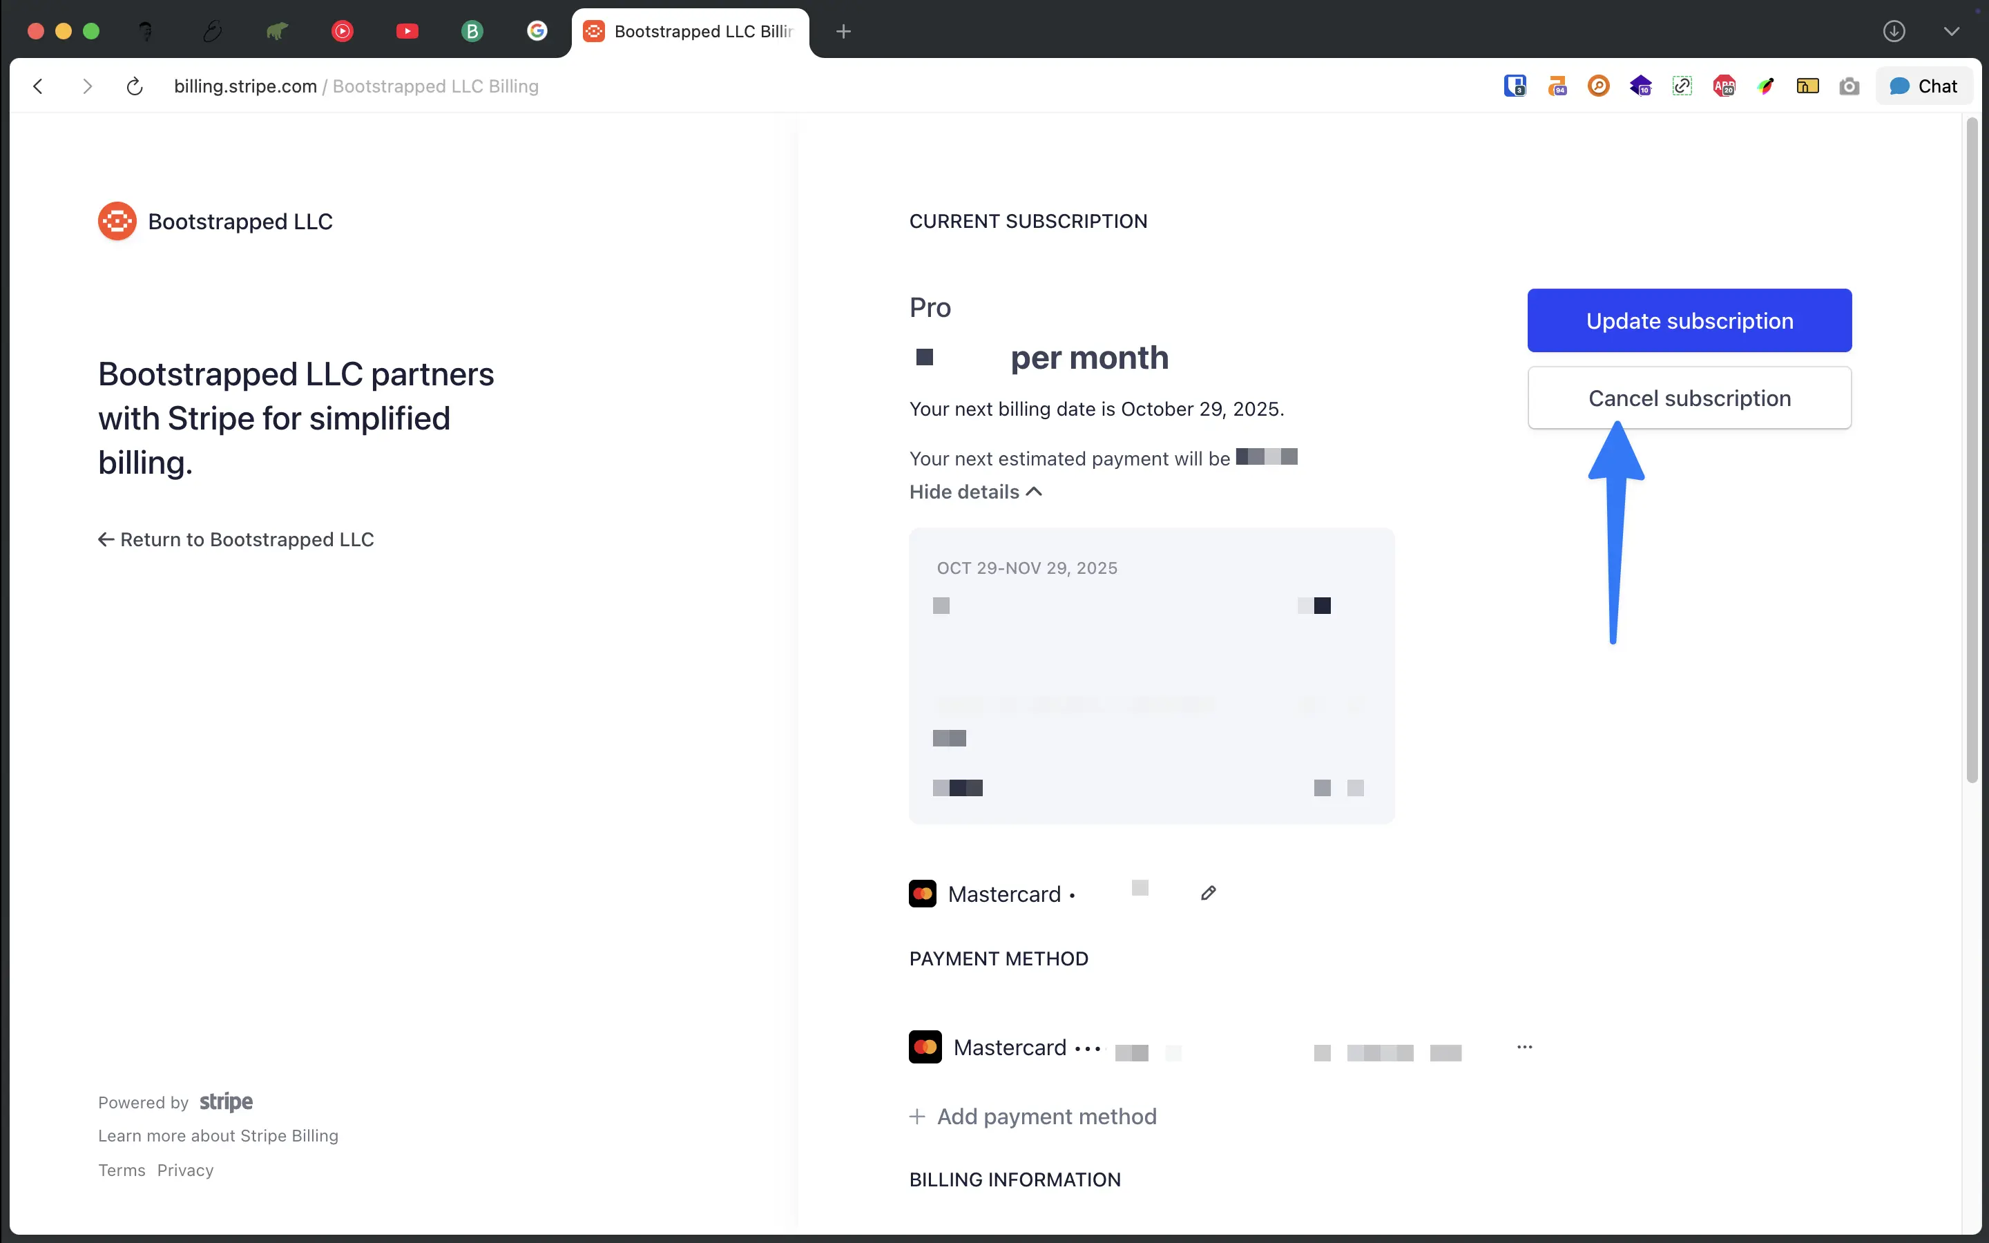Click the plus icon to open new tab
The width and height of the screenshot is (1989, 1243).
[x=843, y=31]
